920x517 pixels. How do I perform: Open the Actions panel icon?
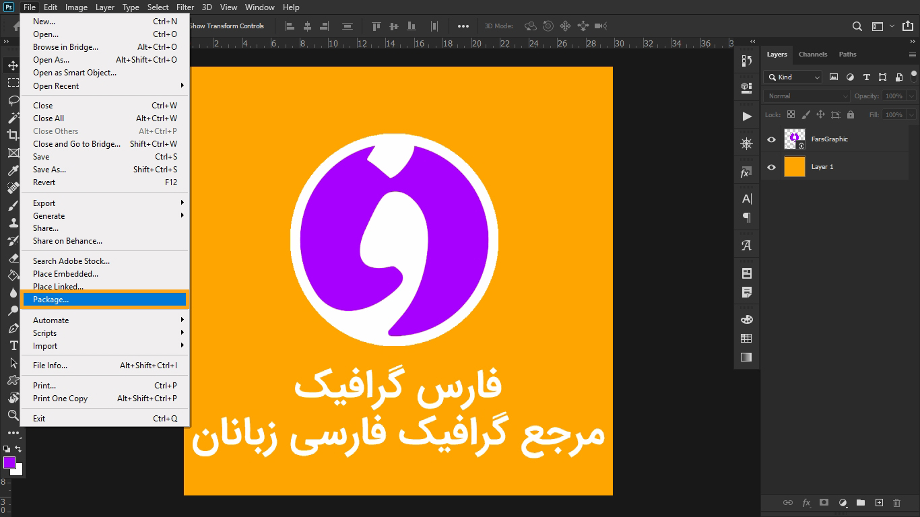coord(746,116)
